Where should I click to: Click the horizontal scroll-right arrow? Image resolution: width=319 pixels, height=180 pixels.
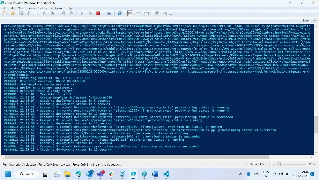coord(312,157)
